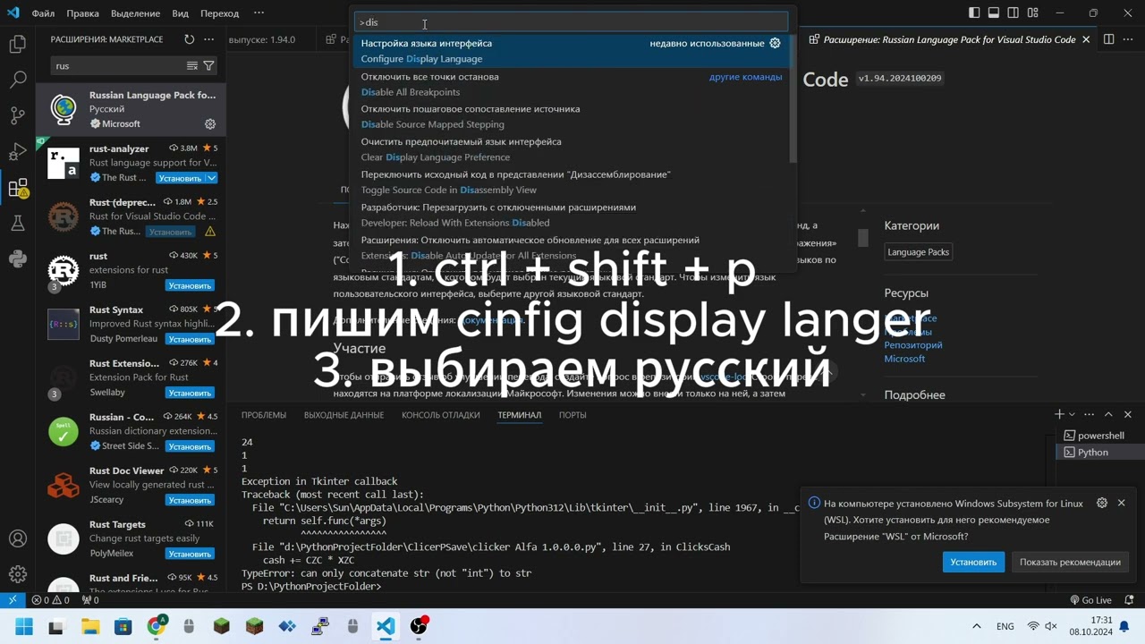Toggle secondary side bar visibility

[x=1014, y=13]
